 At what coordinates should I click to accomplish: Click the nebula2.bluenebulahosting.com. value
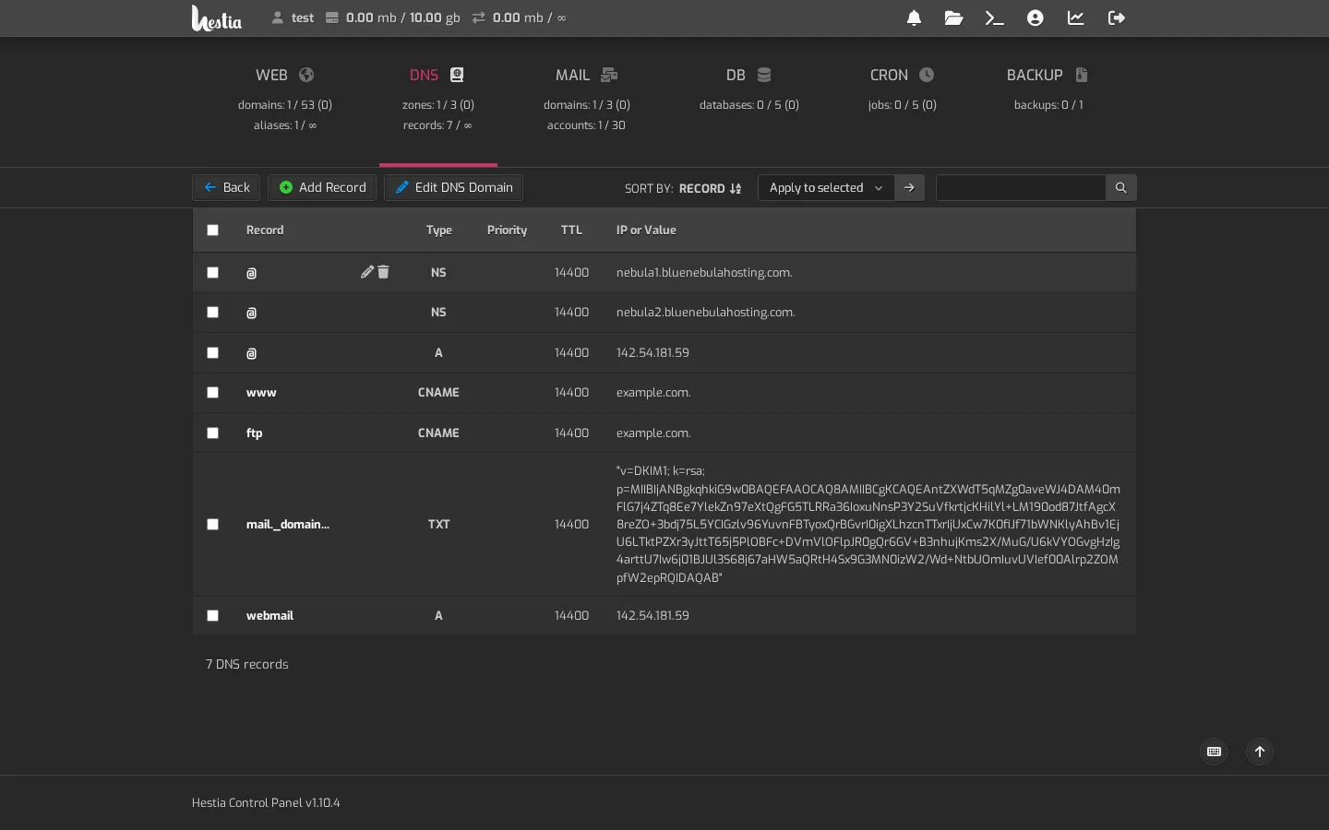(705, 312)
